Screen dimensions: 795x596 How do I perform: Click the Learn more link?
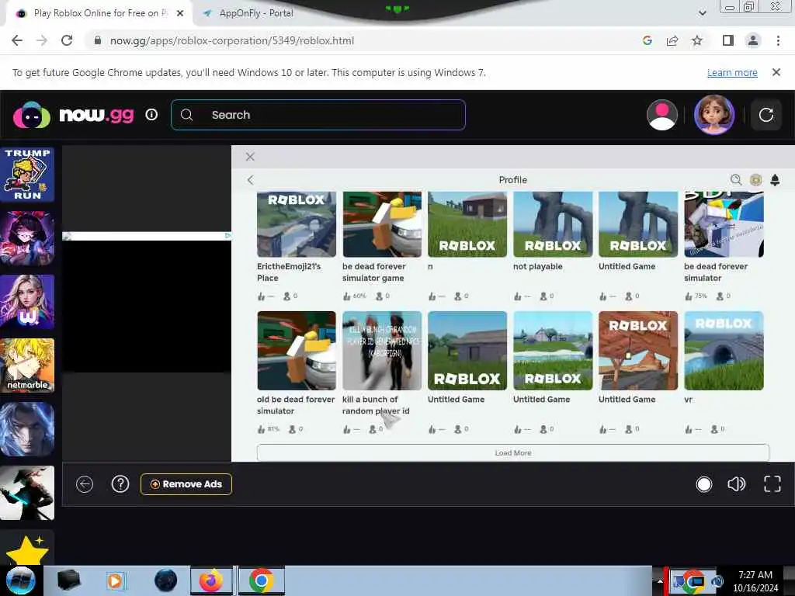732,72
